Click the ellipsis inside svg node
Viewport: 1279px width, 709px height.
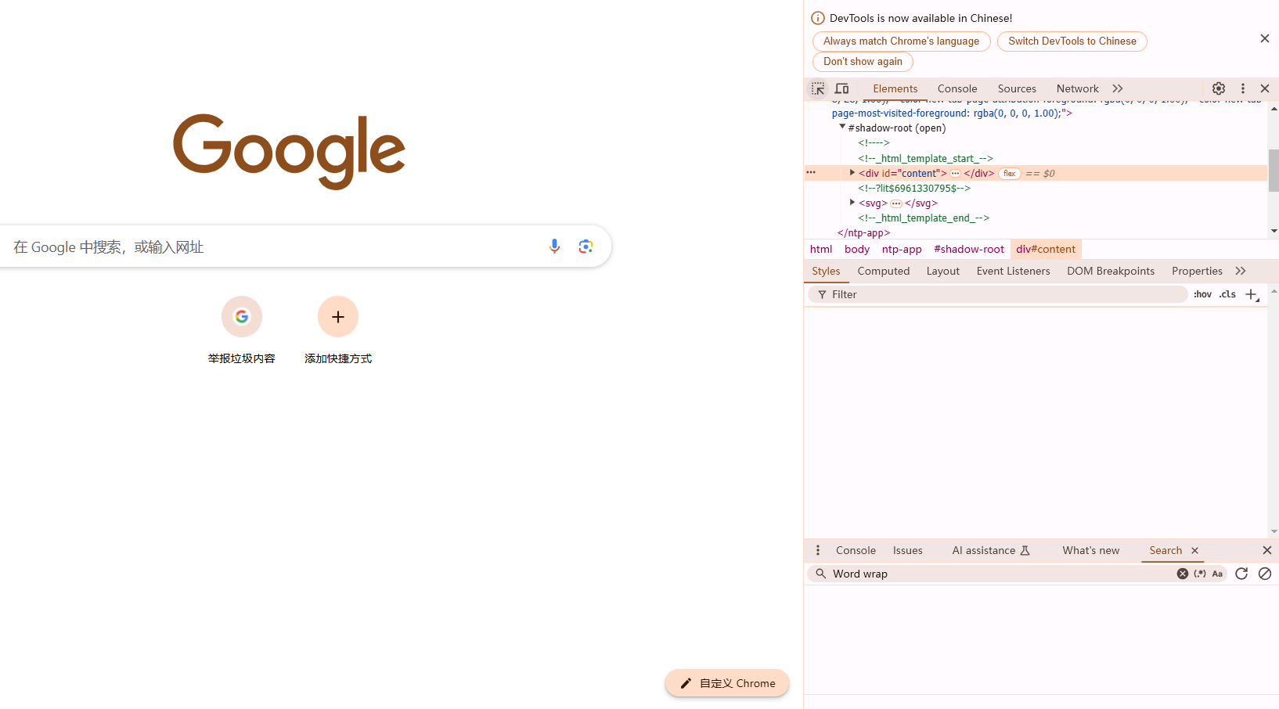coord(896,203)
